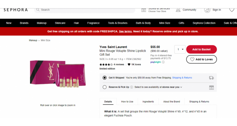The image size is (237, 126).
Task: Switch to the Details tab
Action: tap(108, 101)
